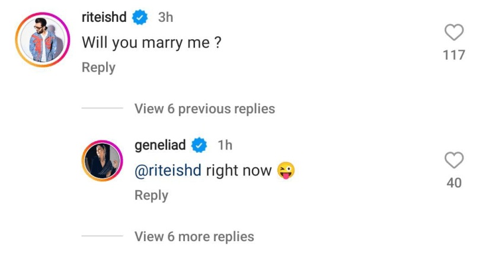View the 117 likes count
Image resolution: width=492 pixels, height=253 pixels.
pyautogui.click(x=453, y=55)
